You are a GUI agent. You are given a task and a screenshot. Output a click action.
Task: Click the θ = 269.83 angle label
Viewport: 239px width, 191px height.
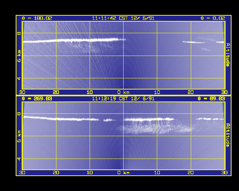37,98
